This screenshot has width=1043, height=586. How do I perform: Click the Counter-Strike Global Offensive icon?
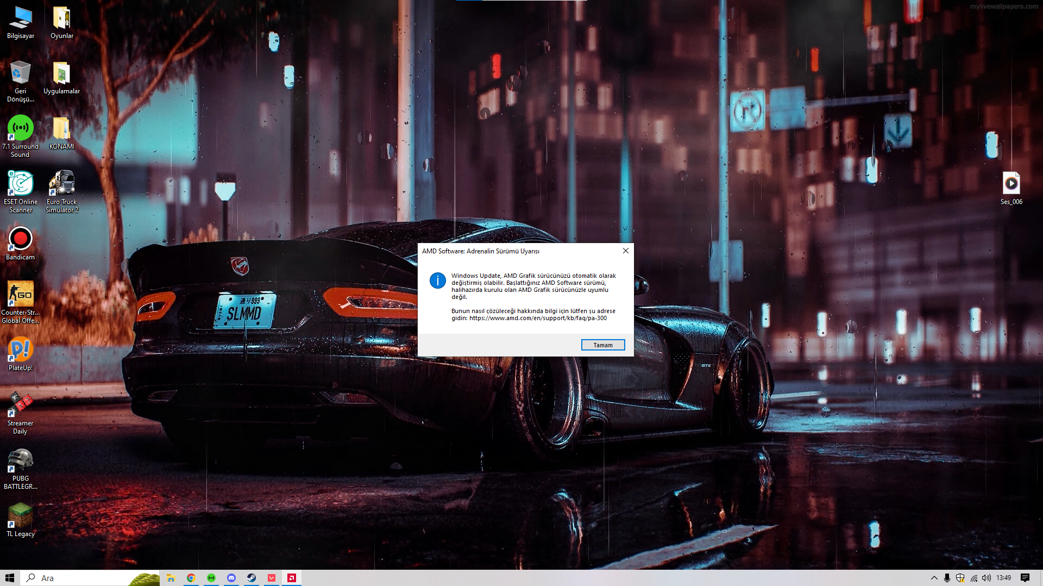click(20, 295)
